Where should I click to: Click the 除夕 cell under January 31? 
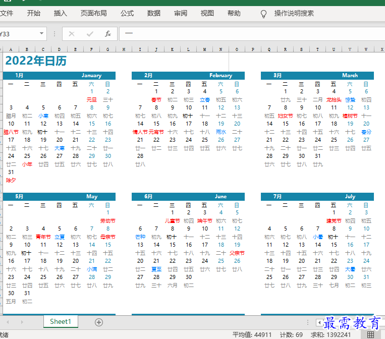pos(11,181)
